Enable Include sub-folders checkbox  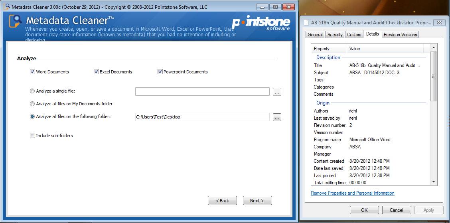(32, 136)
